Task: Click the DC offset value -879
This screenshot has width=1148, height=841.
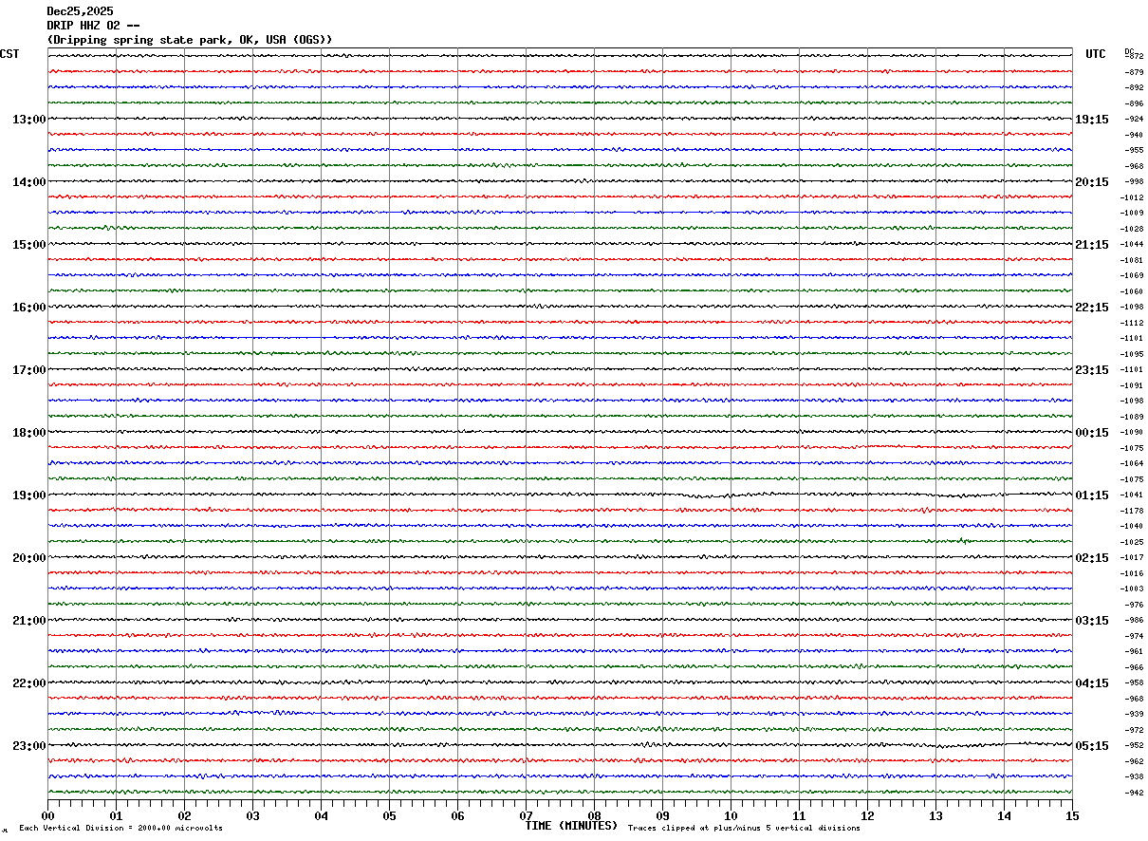Action: point(1134,72)
